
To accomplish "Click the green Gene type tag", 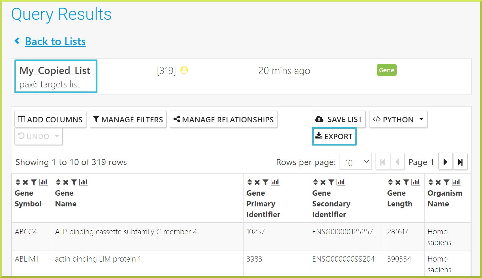I will [387, 70].
